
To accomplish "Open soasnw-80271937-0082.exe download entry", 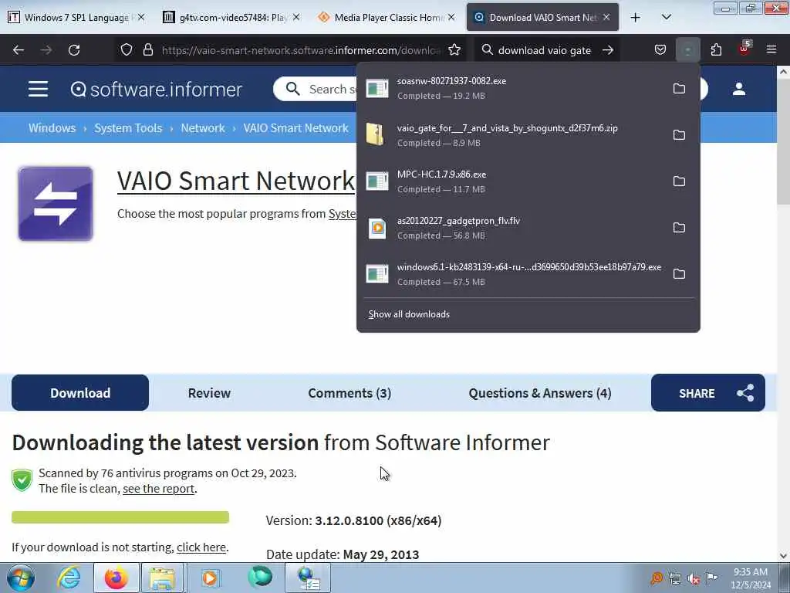I will pyautogui.click(x=514, y=89).
